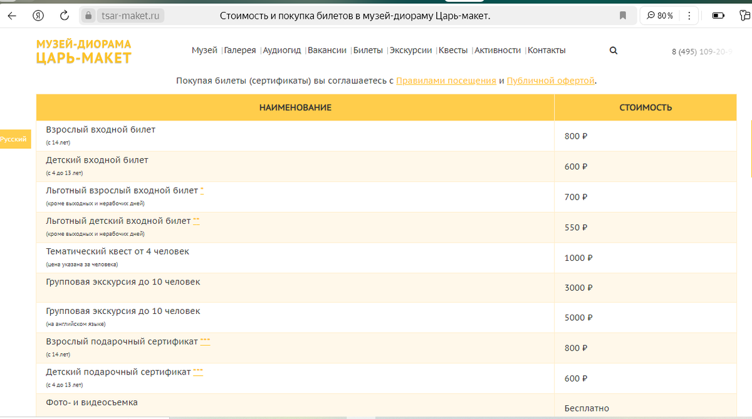Click the footnote mark after Льготный детский билет
Viewport: 752px width, 419px height.
[196, 221]
